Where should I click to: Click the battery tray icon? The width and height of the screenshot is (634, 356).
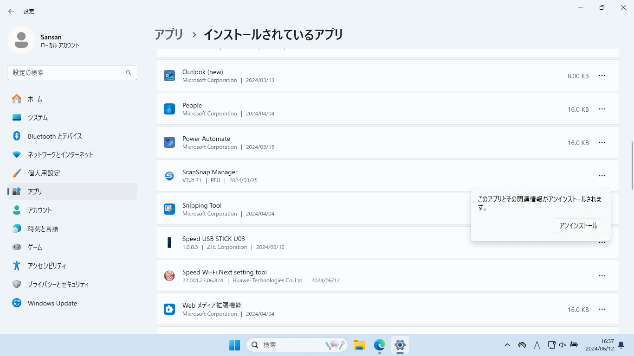coord(574,345)
